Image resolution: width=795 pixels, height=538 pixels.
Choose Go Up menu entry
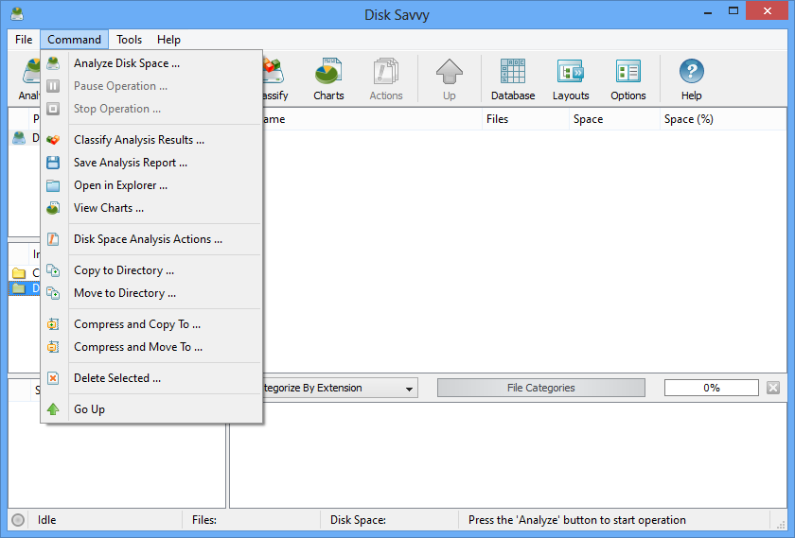(x=151, y=409)
